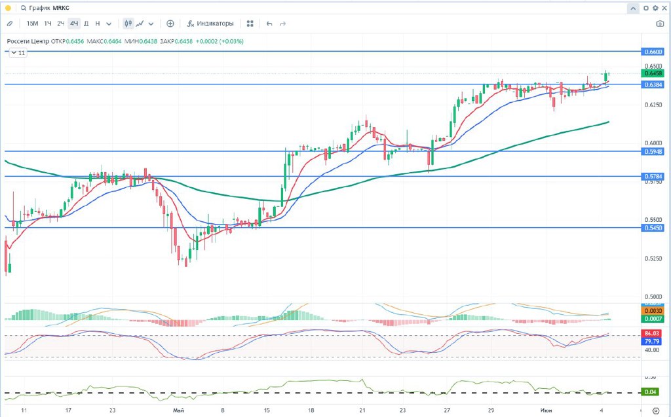Open ticker search via magnifier icon
Screen dimensions: 671x417
[23, 8]
